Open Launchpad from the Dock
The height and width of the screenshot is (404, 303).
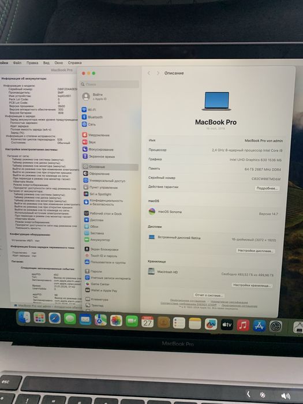pyautogui.click(x=39, y=318)
